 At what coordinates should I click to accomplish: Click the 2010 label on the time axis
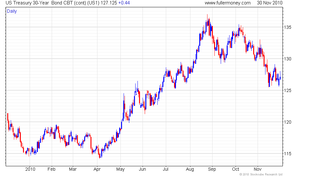coord(30,169)
